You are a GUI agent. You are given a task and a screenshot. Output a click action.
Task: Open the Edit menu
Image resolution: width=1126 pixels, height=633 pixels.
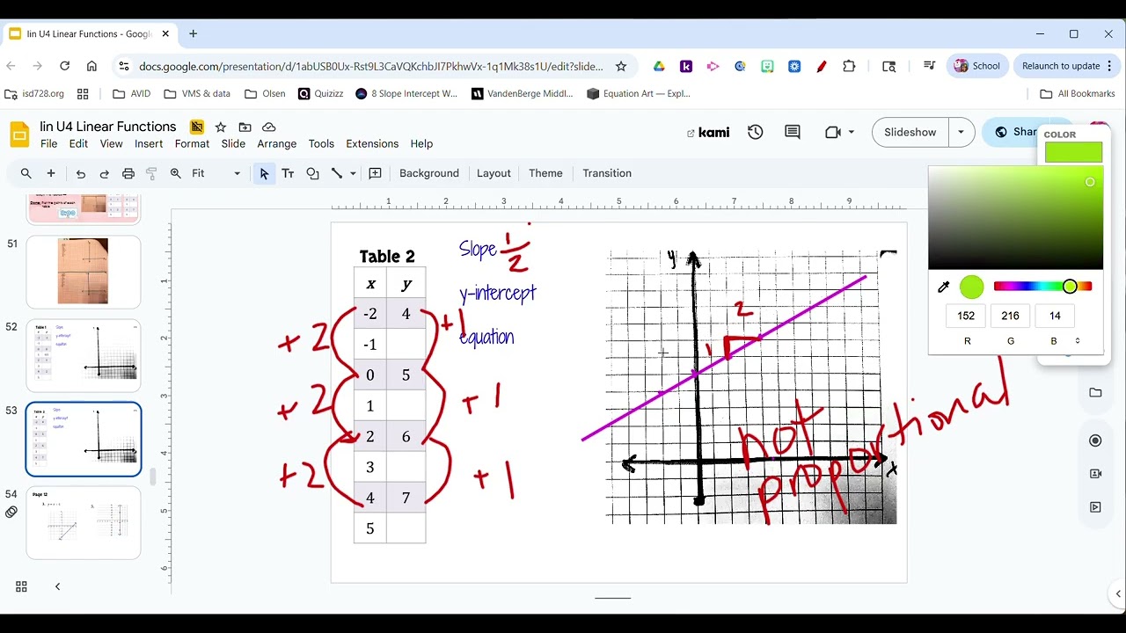click(78, 143)
